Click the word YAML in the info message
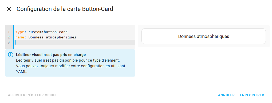 (x=22, y=72)
